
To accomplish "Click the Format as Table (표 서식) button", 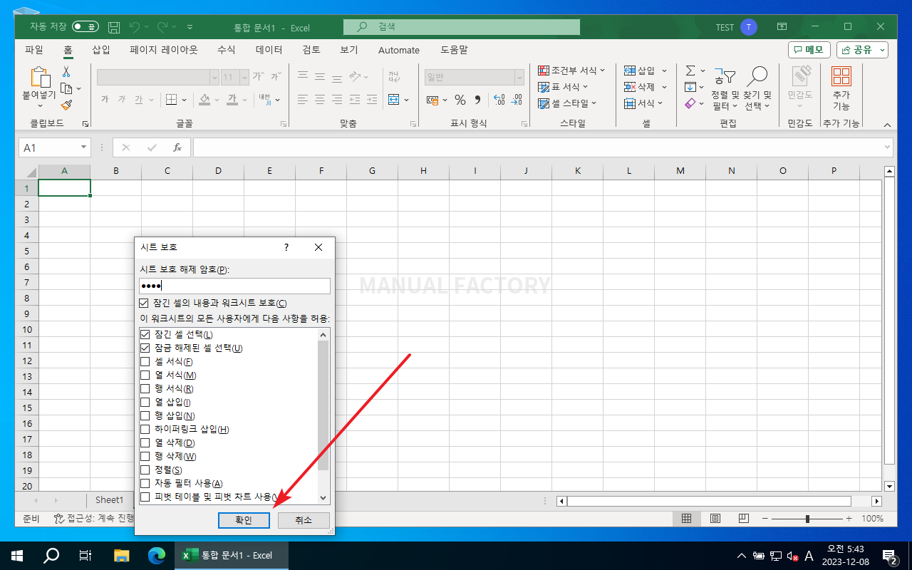I will [x=563, y=87].
